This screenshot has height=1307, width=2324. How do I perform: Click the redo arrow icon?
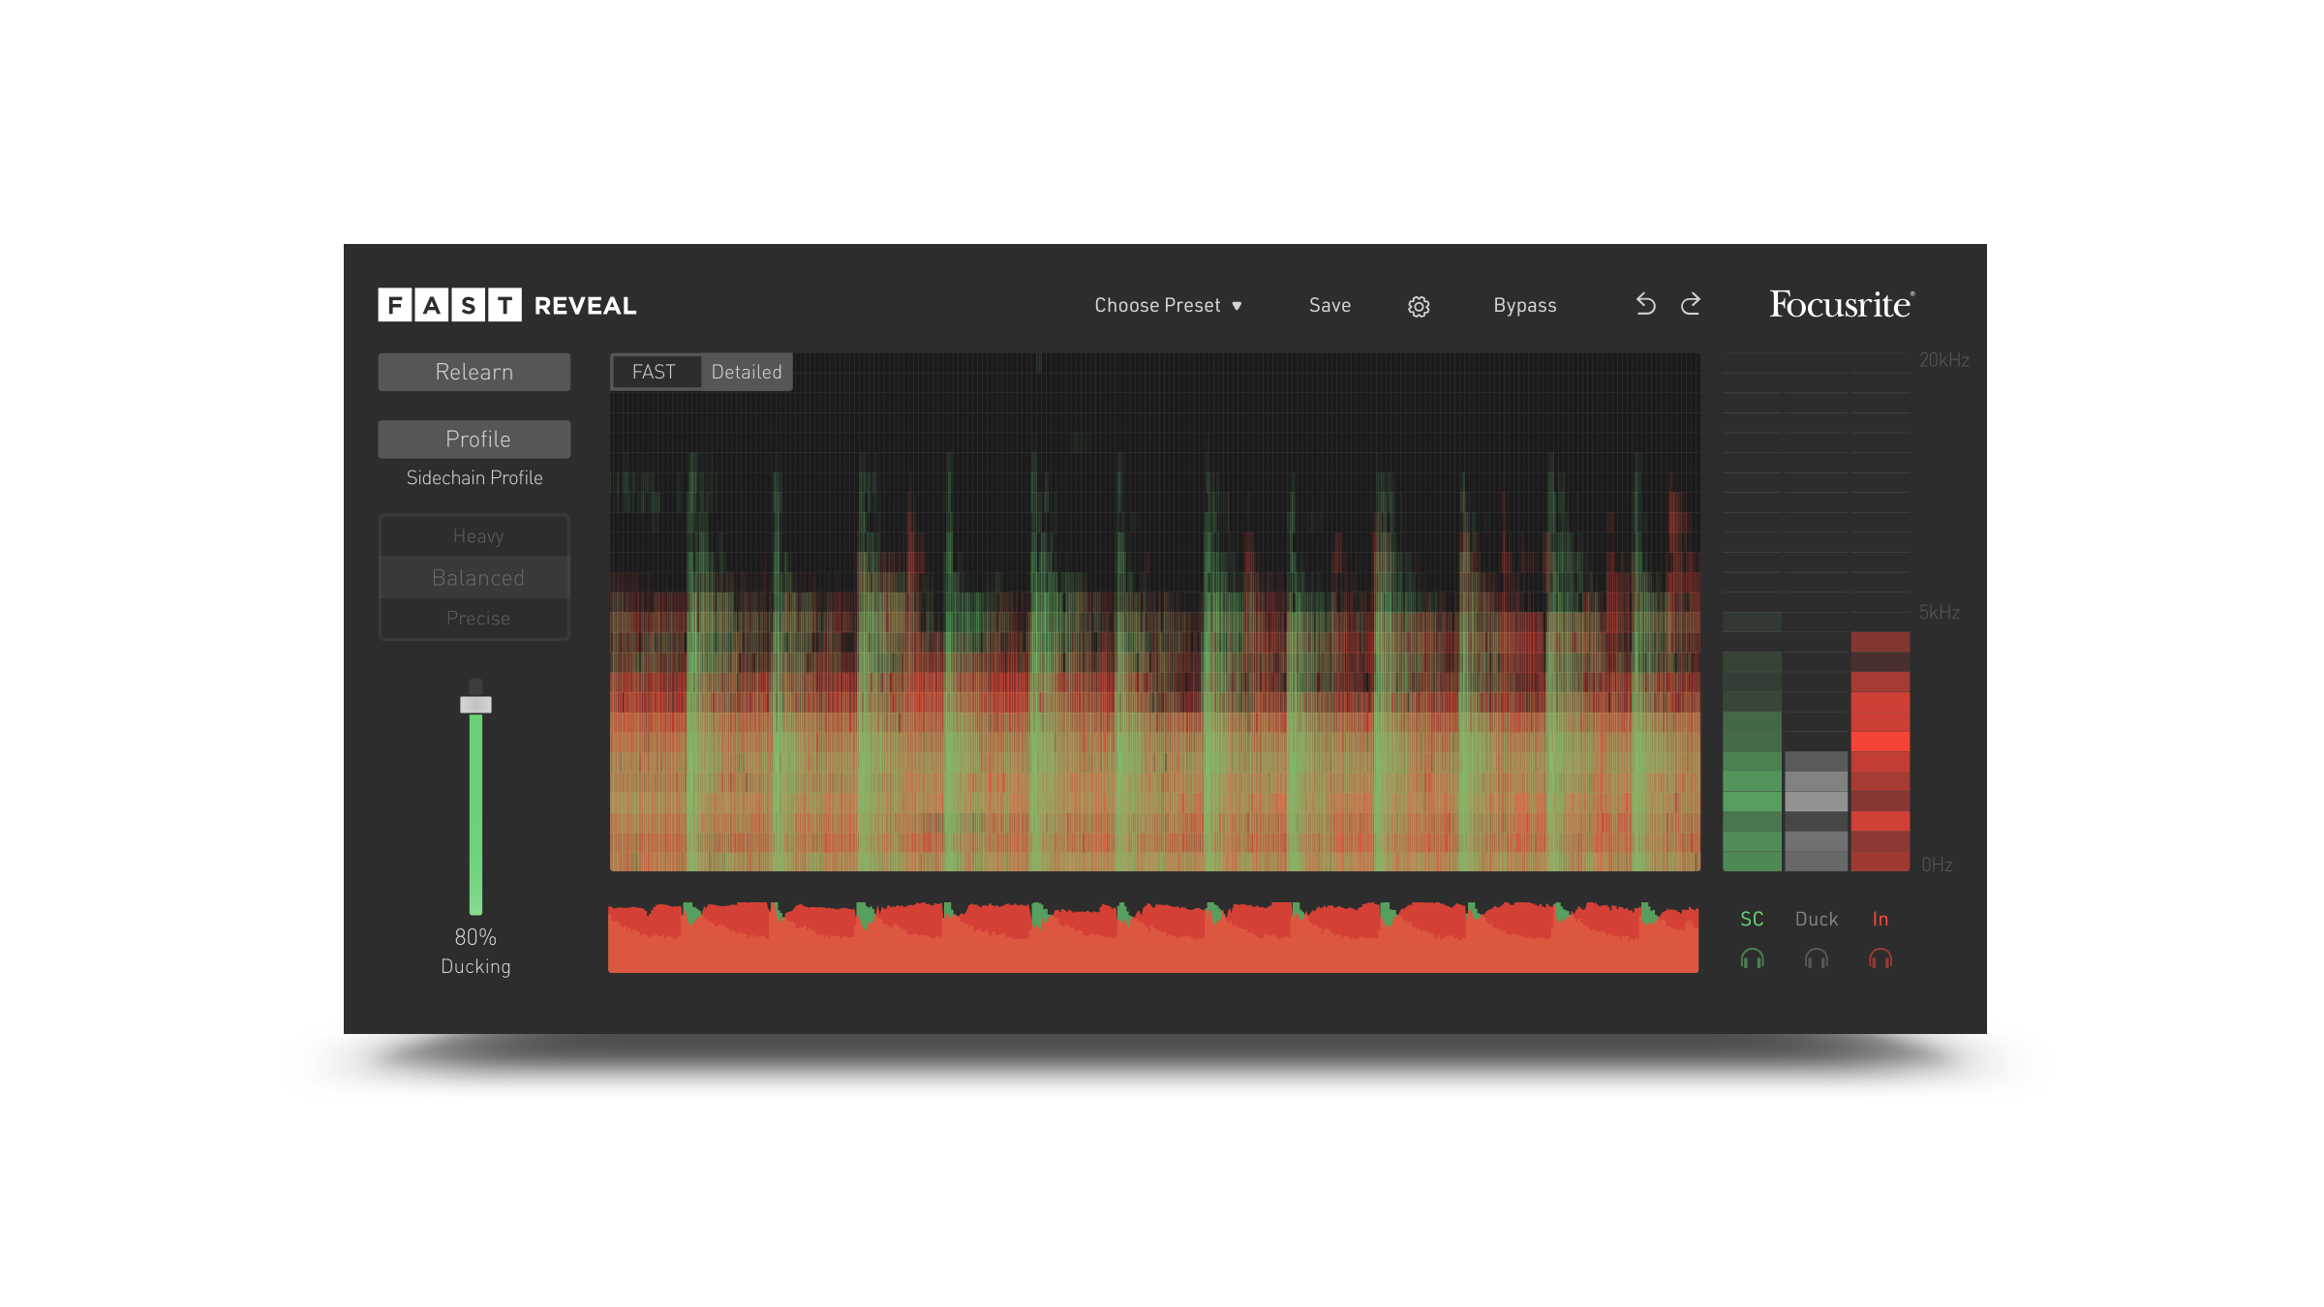[1691, 304]
